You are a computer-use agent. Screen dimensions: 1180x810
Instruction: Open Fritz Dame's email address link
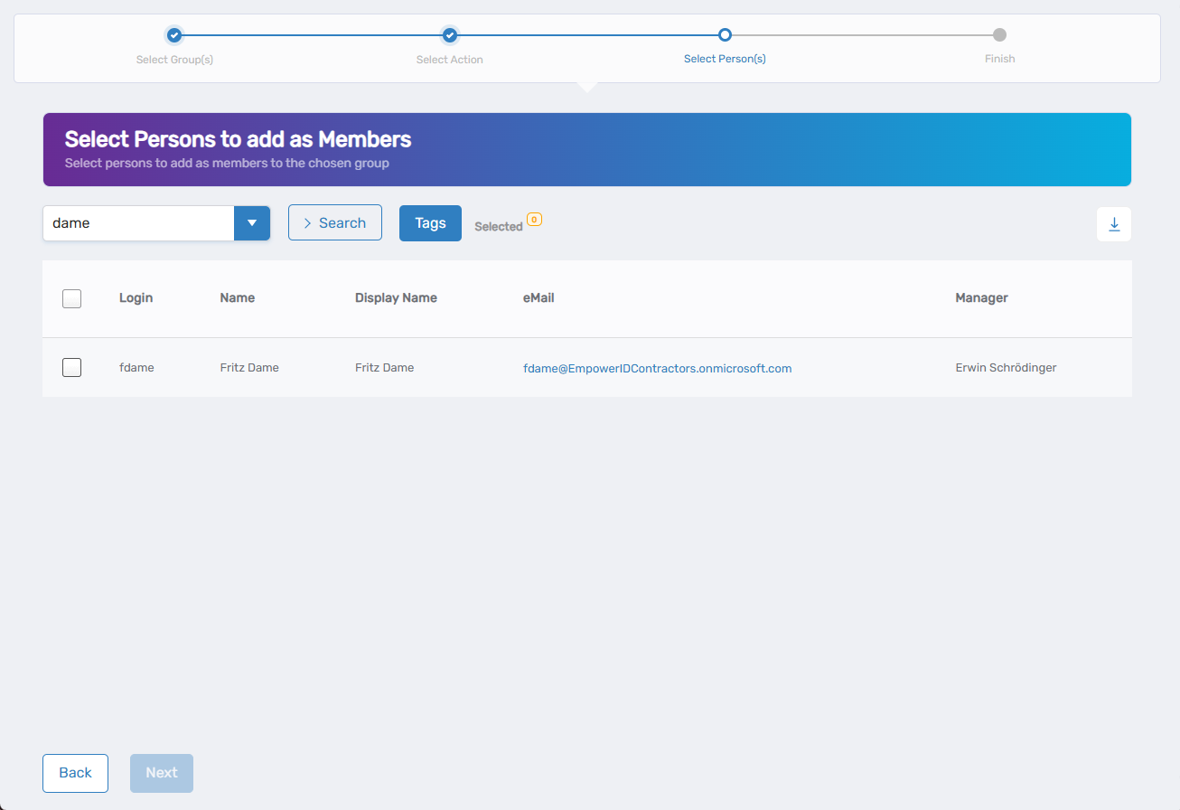click(658, 368)
